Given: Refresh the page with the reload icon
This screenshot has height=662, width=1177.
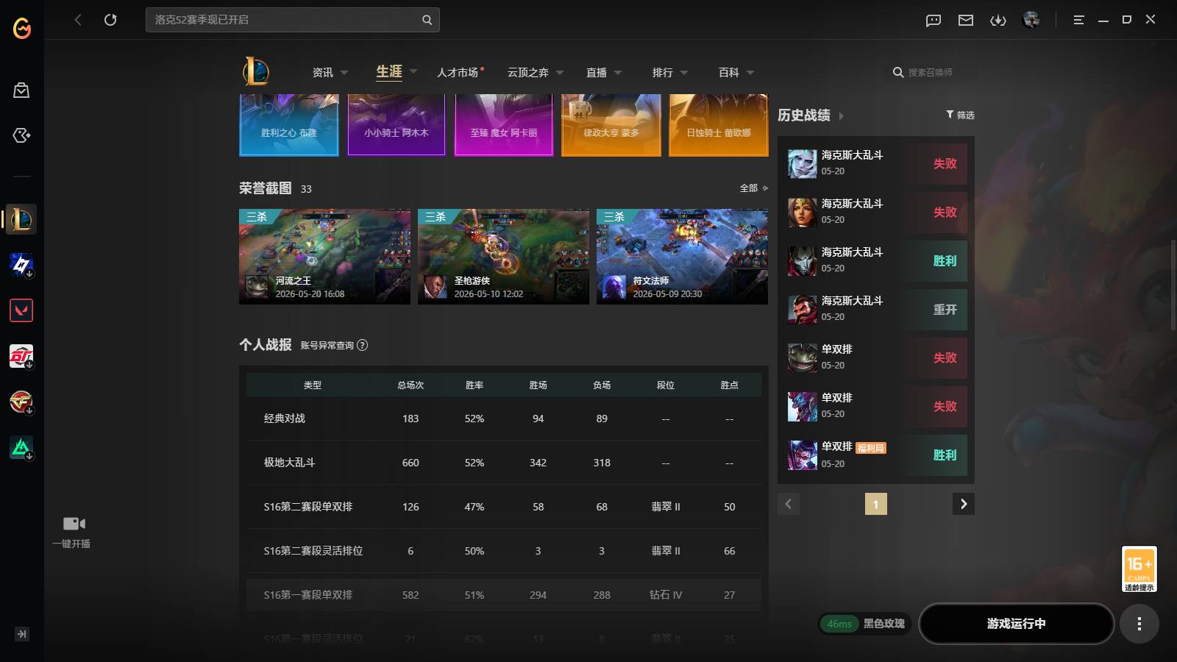Looking at the screenshot, I should coord(110,20).
